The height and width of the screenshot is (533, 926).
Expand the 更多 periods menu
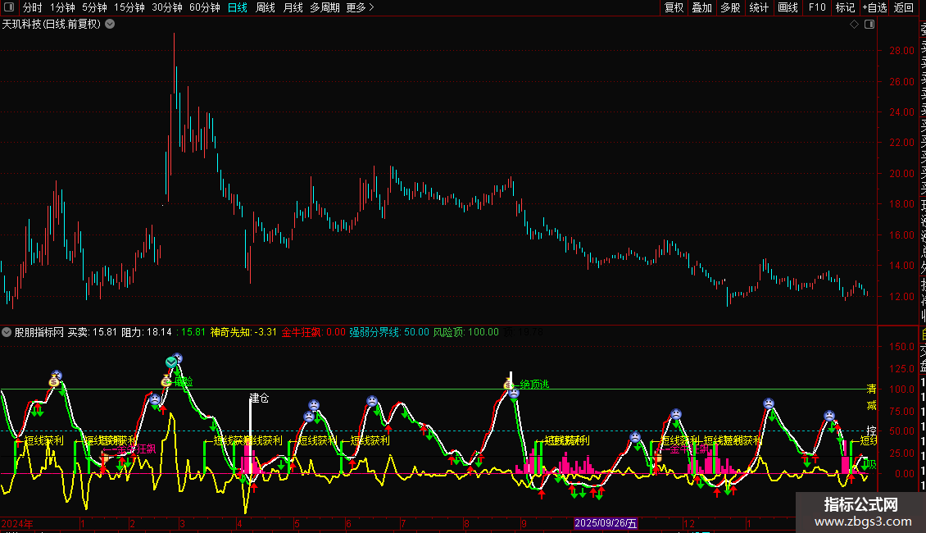(360, 7)
